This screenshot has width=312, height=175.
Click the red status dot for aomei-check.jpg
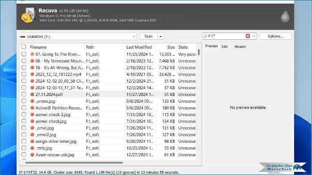[x=32, y=121]
